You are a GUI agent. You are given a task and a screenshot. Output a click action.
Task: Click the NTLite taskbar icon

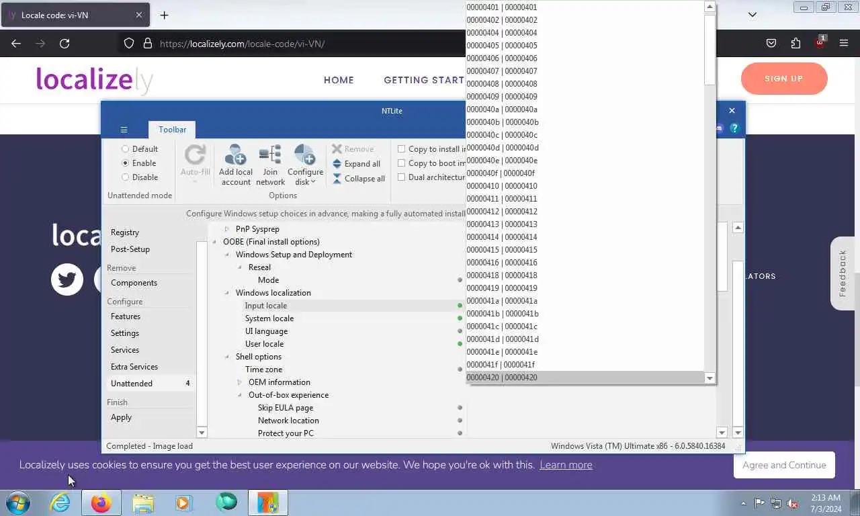coord(267,503)
